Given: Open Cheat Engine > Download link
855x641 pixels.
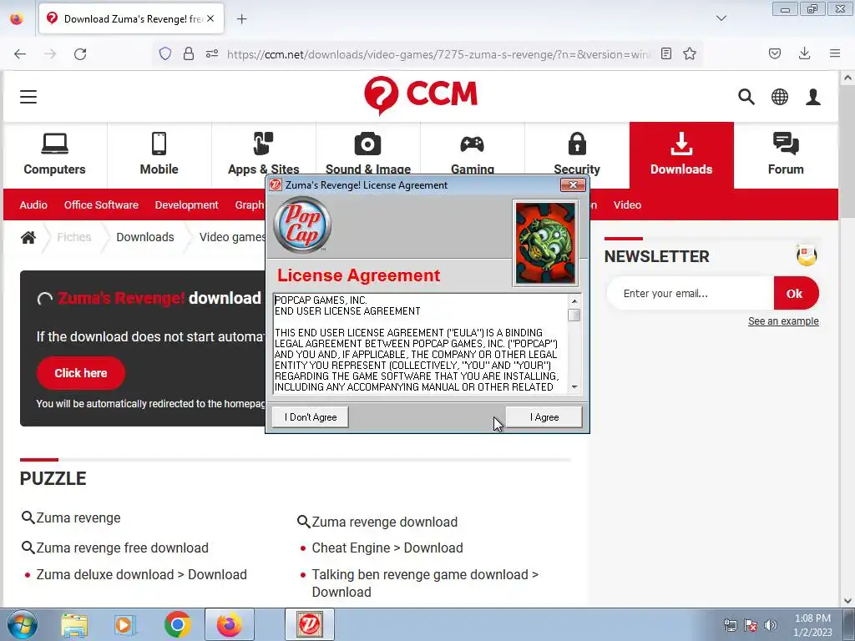Looking at the screenshot, I should pos(387,548).
